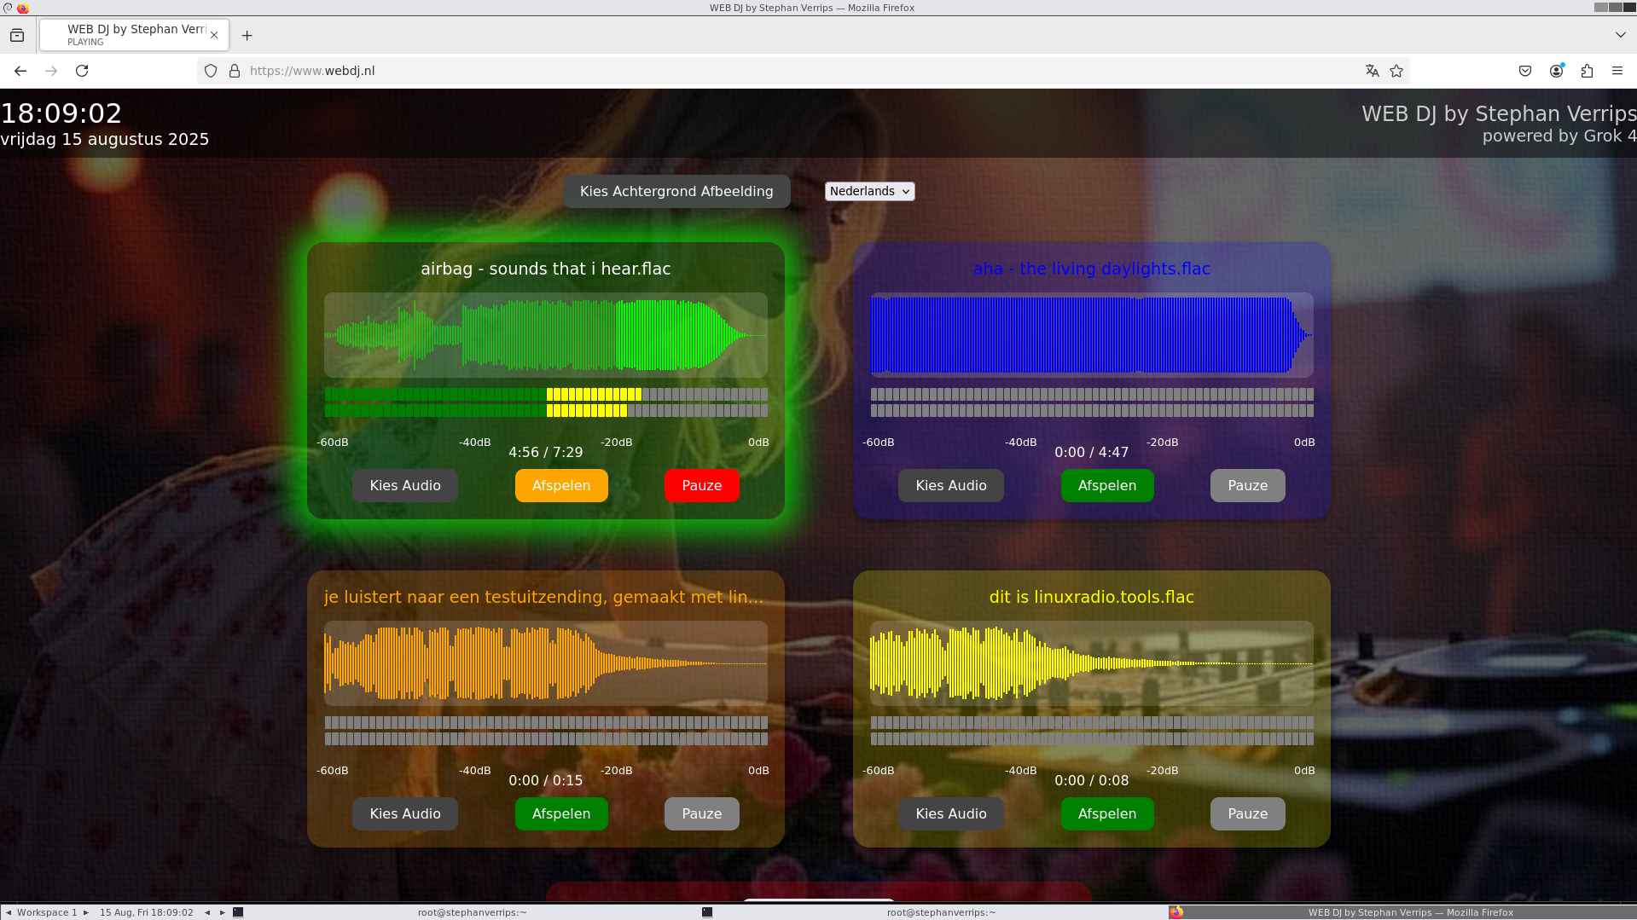Click Kies Audio on the linuxradio.tools deck
Image resolution: width=1637 pixels, height=920 pixels.
(950, 813)
